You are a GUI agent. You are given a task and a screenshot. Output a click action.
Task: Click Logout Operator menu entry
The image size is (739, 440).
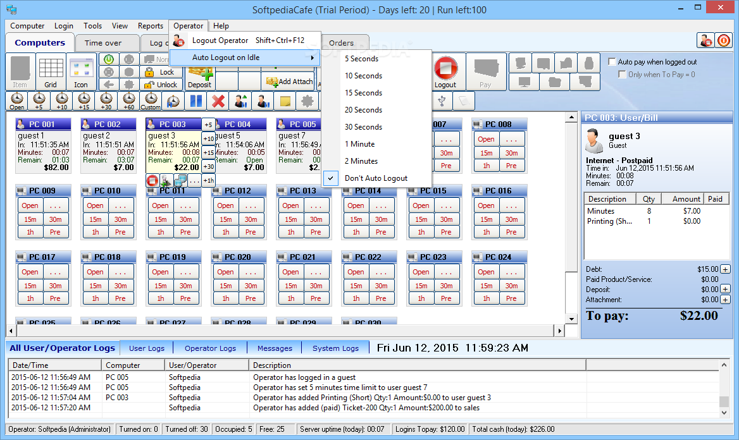click(245, 40)
